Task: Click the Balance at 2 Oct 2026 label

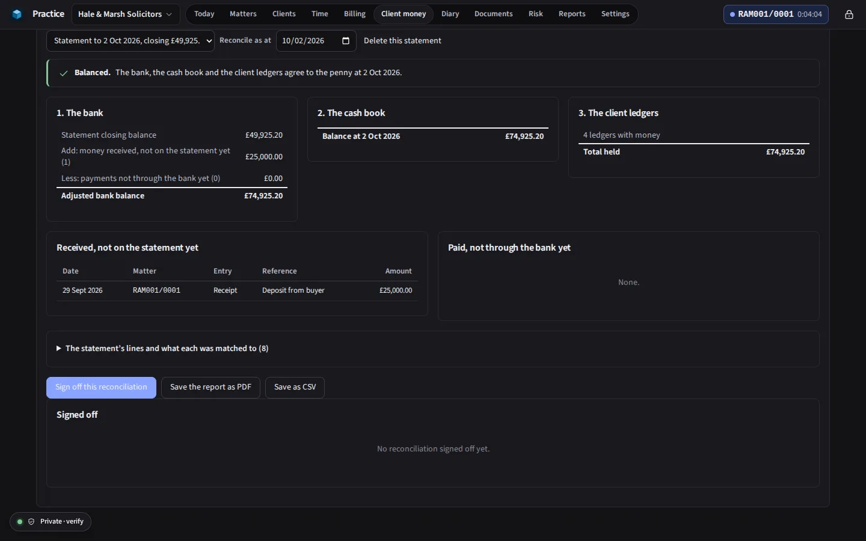Action: pyautogui.click(x=361, y=136)
